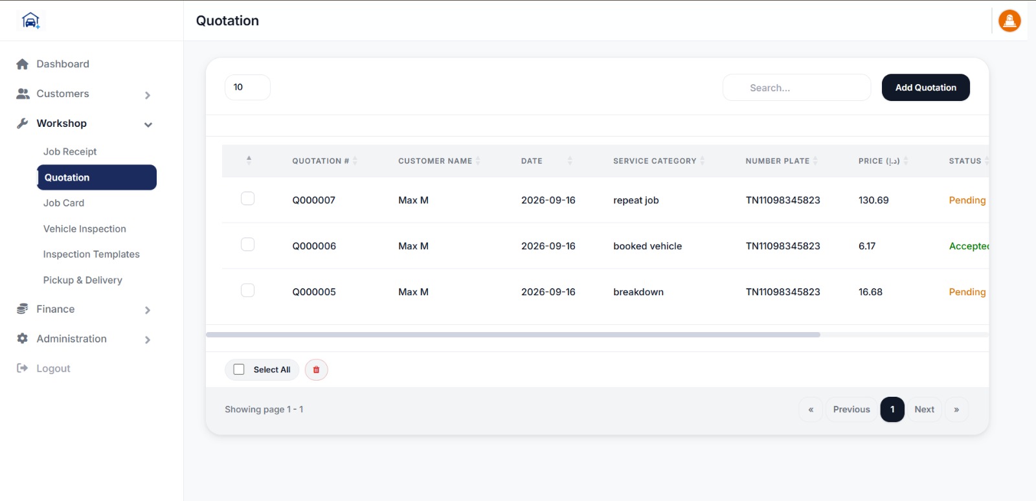Tick the checkbox for quotation Q000007
The width and height of the screenshot is (1036, 501).
247,199
